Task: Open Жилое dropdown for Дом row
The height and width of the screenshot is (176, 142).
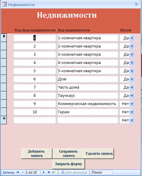Action: pos(132,79)
